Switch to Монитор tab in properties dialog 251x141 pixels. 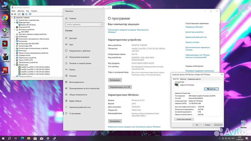183,79
